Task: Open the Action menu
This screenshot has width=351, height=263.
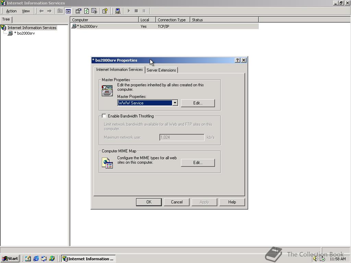Action: click(x=11, y=11)
